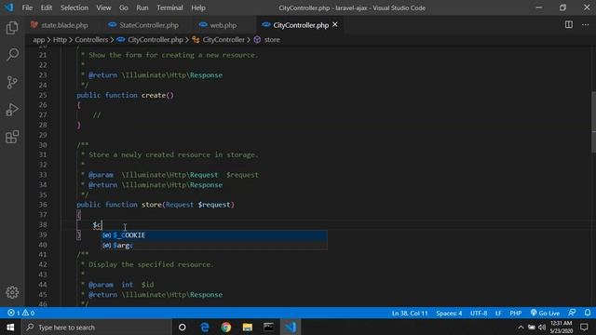Click line number 36 in gutter

(x=43, y=205)
